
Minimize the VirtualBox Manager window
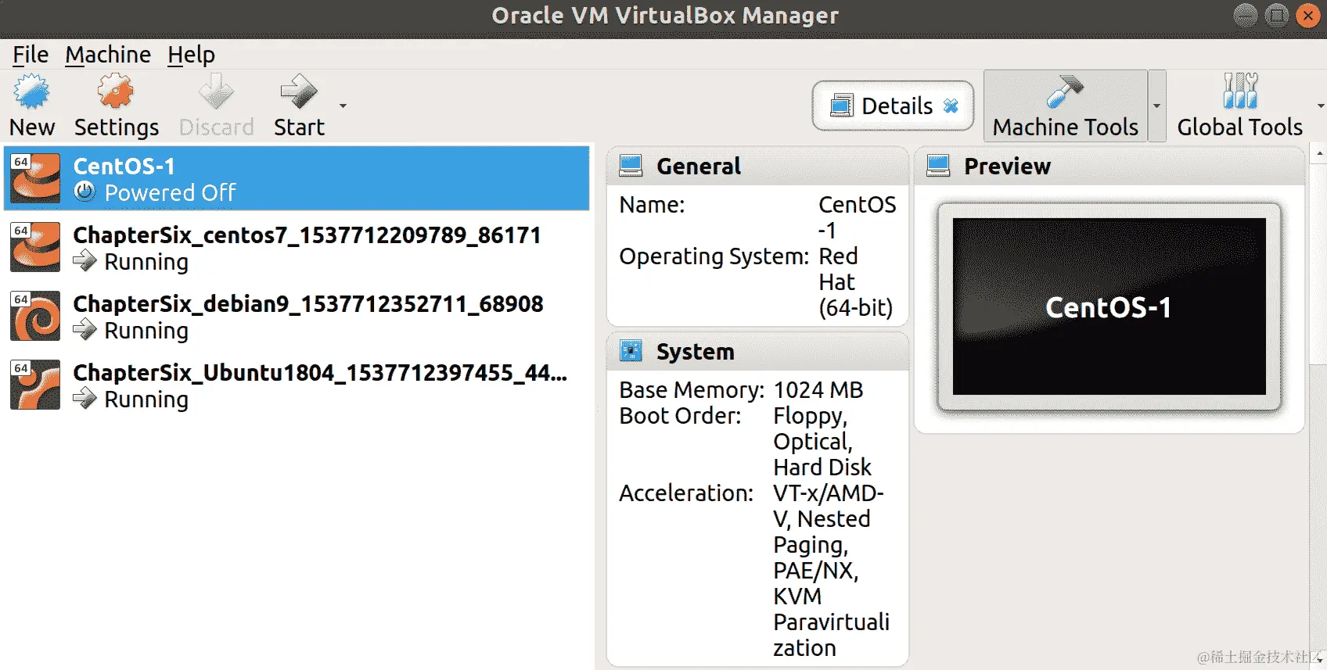[x=1246, y=16]
